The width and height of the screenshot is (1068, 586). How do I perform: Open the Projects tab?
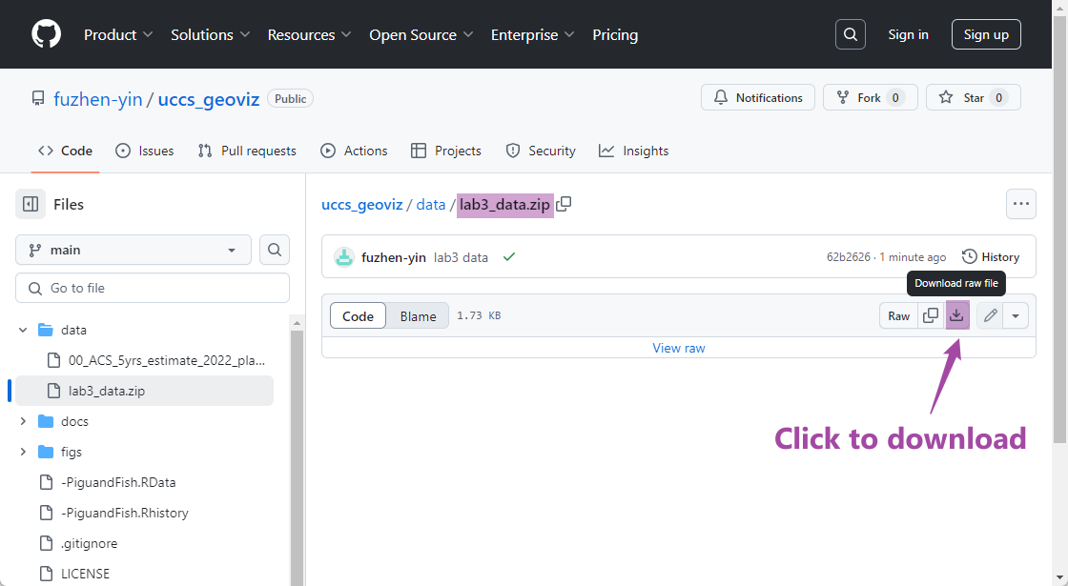[446, 152]
